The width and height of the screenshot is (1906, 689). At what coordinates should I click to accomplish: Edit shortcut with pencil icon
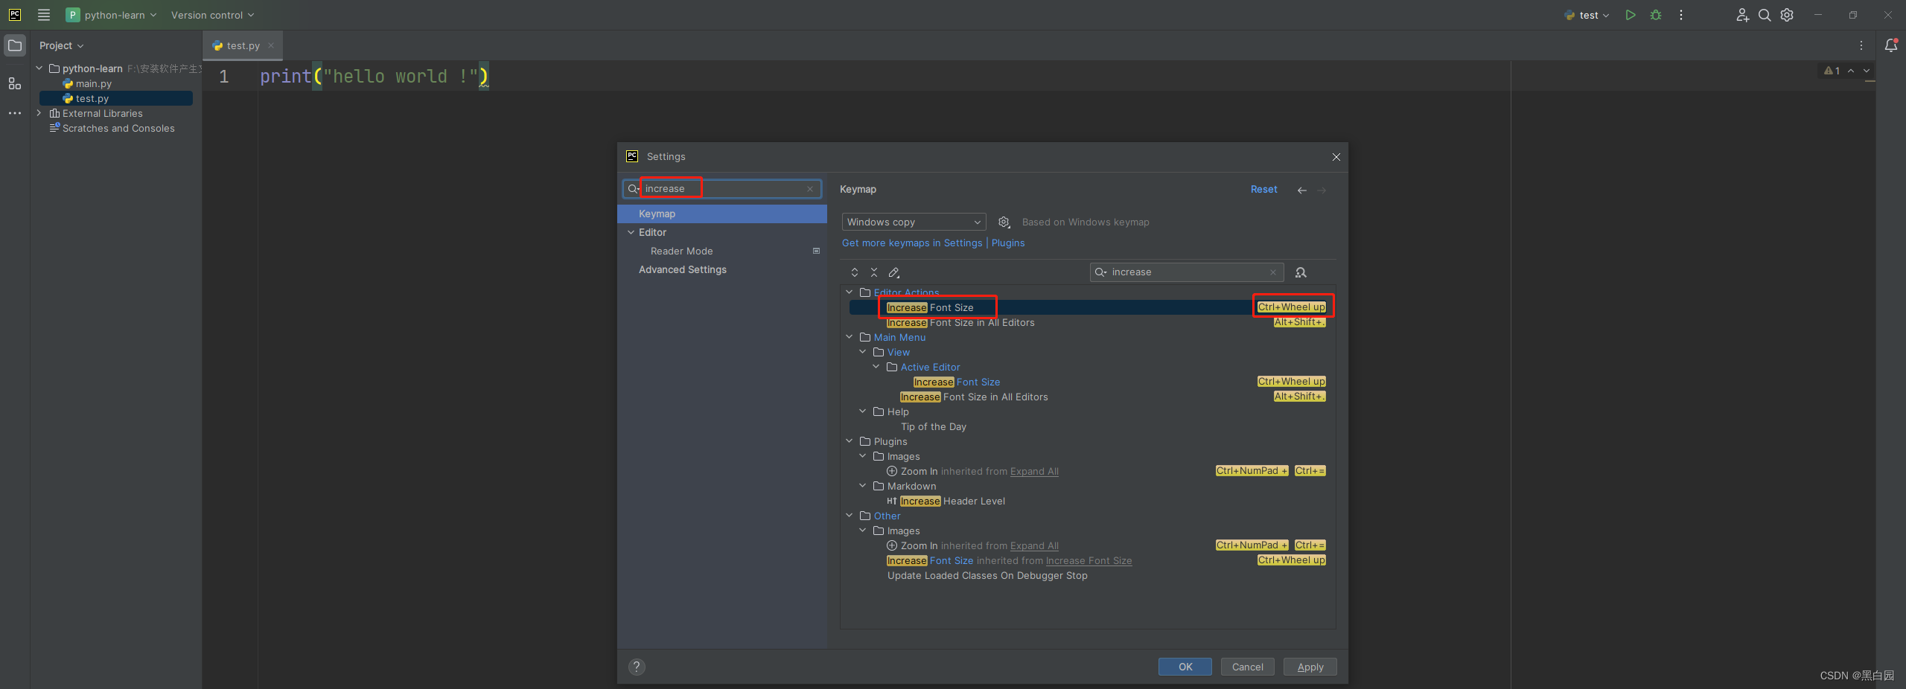(x=894, y=272)
